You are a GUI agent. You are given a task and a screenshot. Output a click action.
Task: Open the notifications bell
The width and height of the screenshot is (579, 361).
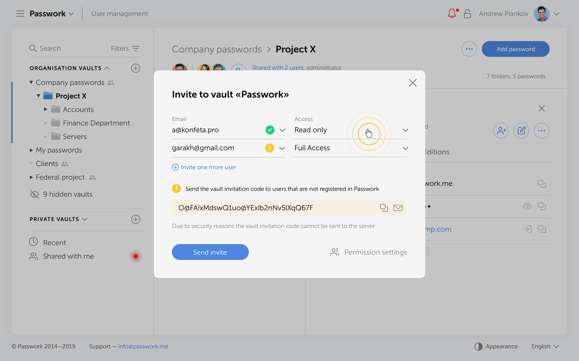(x=452, y=14)
